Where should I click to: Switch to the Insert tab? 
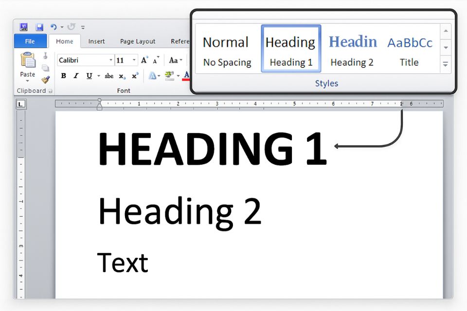[x=96, y=41]
